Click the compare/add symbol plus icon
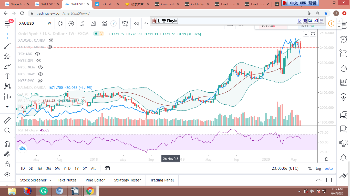Image resolution: width=350 pixels, height=196 pixels. (71, 23)
